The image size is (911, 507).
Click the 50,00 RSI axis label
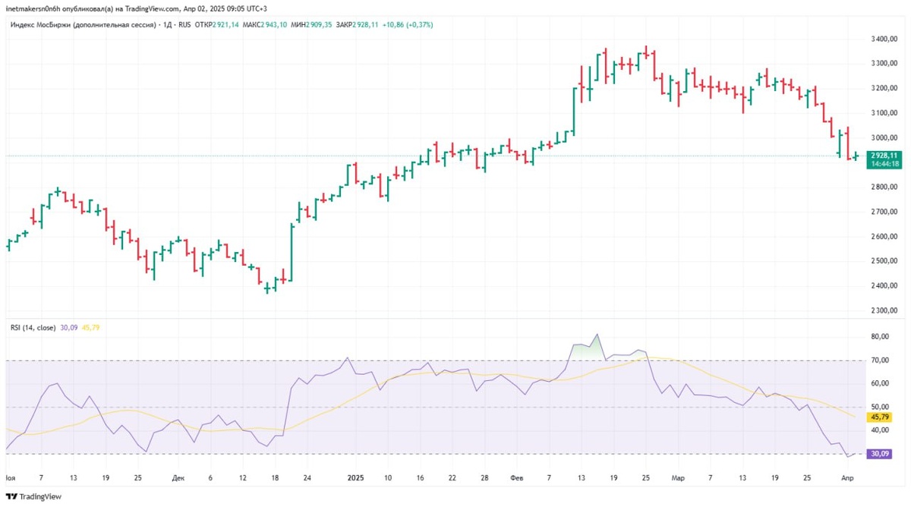point(880,407)
